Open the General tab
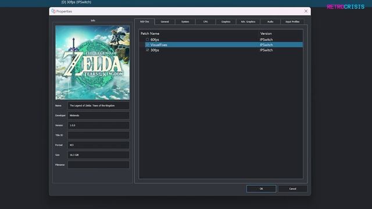372x209 pixels. 164,22
